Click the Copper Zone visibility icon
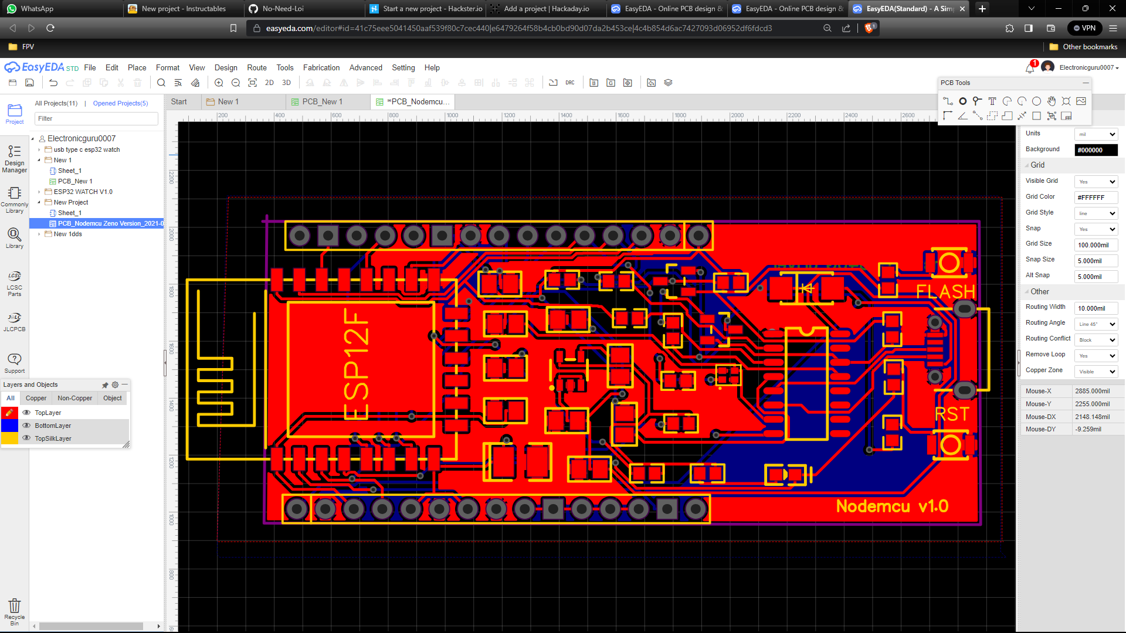 [1095, 371]
